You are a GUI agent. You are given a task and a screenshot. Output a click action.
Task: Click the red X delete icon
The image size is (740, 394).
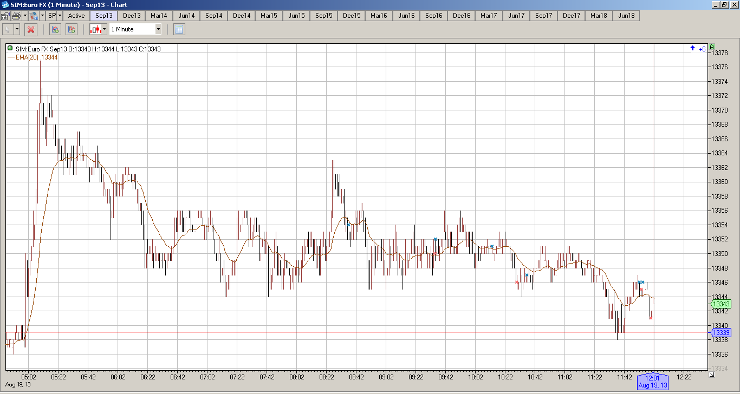[31, 29]
